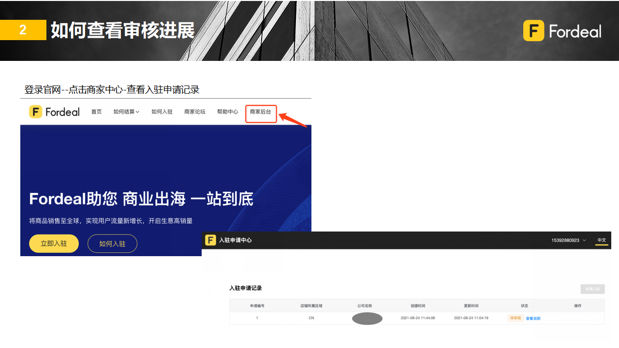Click the 公司名称 column header
The height and width of the screenshot is (348, 619).
(365, 306)
